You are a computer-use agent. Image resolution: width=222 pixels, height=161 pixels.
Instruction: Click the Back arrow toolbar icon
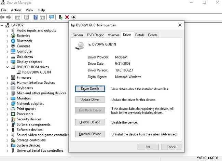point(2,17)
